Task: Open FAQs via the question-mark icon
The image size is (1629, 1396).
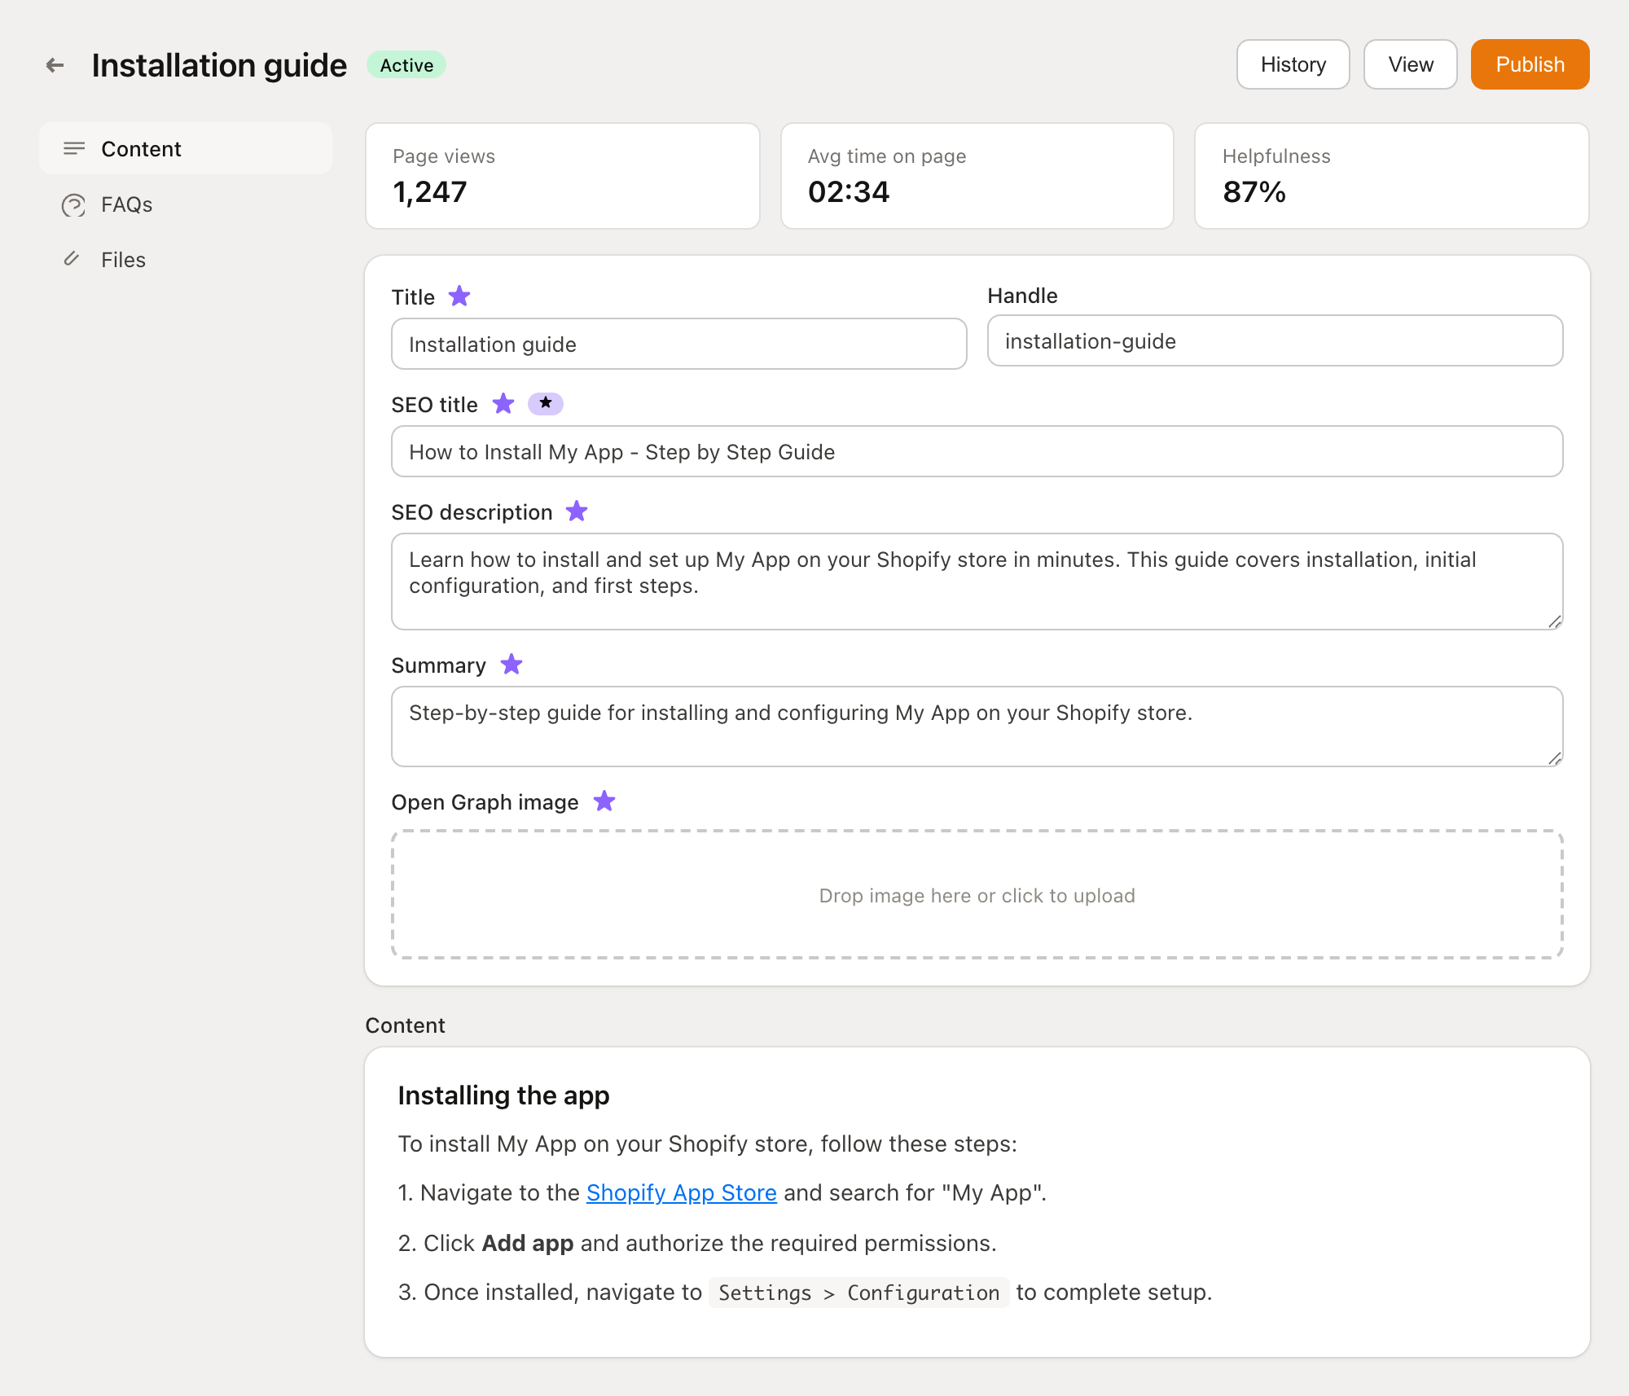Action: point(73,205)
